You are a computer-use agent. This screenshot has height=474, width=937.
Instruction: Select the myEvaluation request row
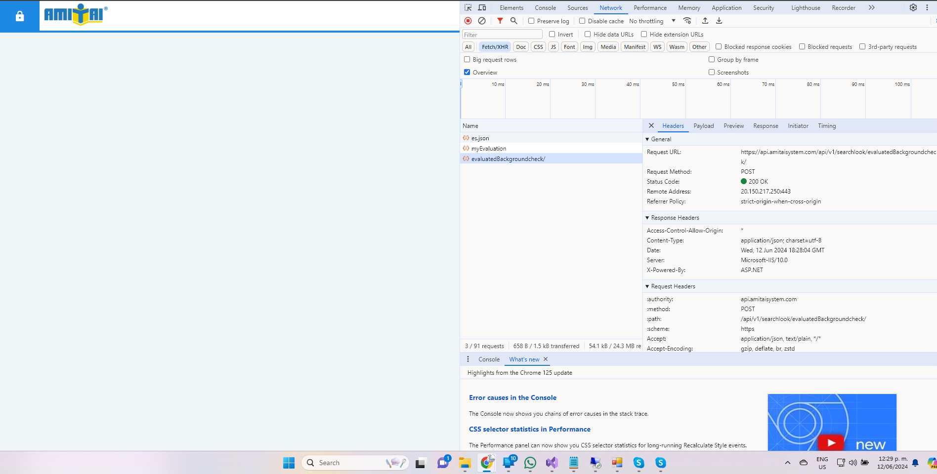[489, 149]
